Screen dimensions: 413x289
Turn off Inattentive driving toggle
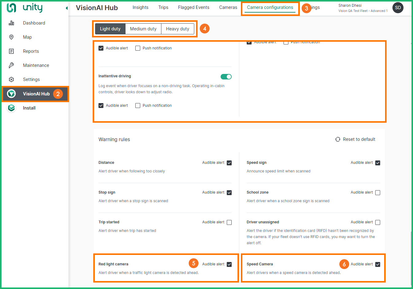tap(226, 77)
